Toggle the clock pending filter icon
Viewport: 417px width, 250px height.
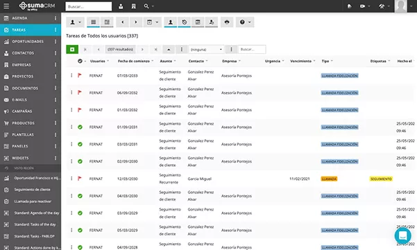coord(185,22)
